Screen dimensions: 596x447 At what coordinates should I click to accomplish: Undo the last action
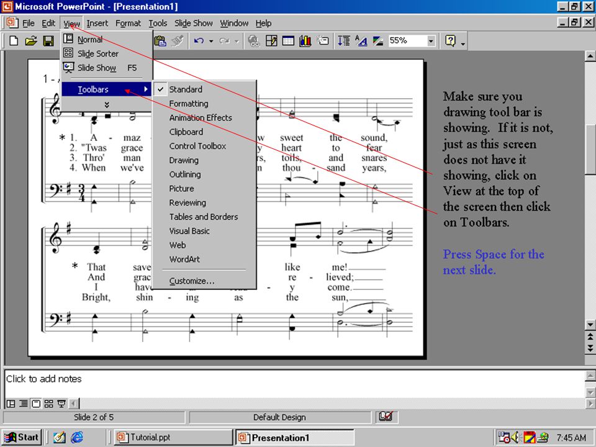tap(199, 41)
